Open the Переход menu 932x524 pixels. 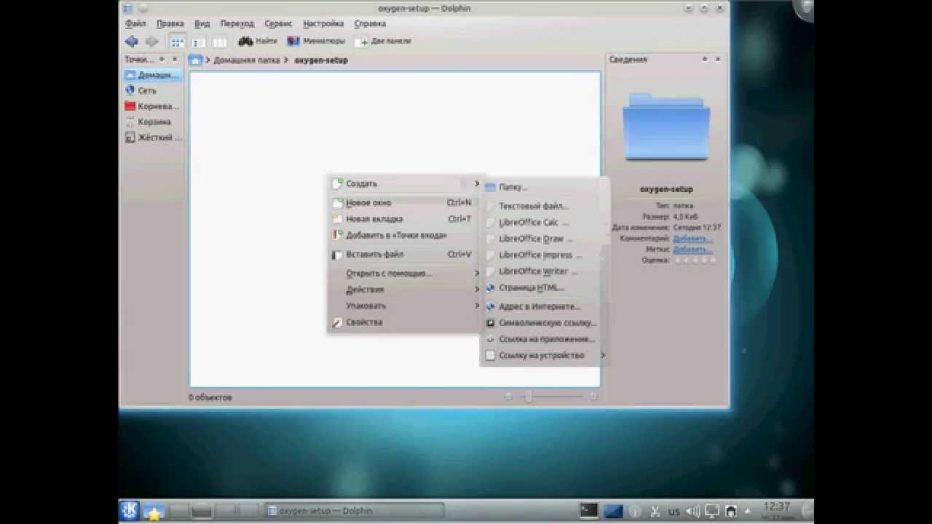237,24
